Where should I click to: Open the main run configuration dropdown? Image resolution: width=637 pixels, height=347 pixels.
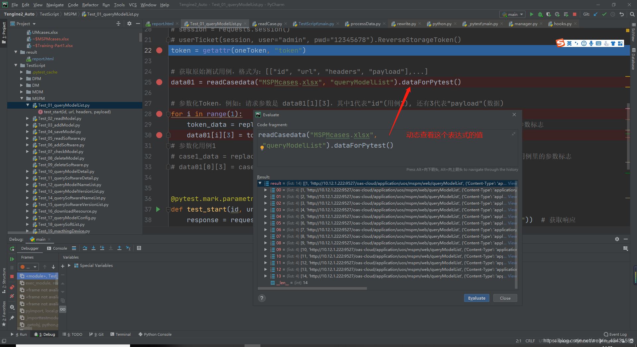click(513, 14)
